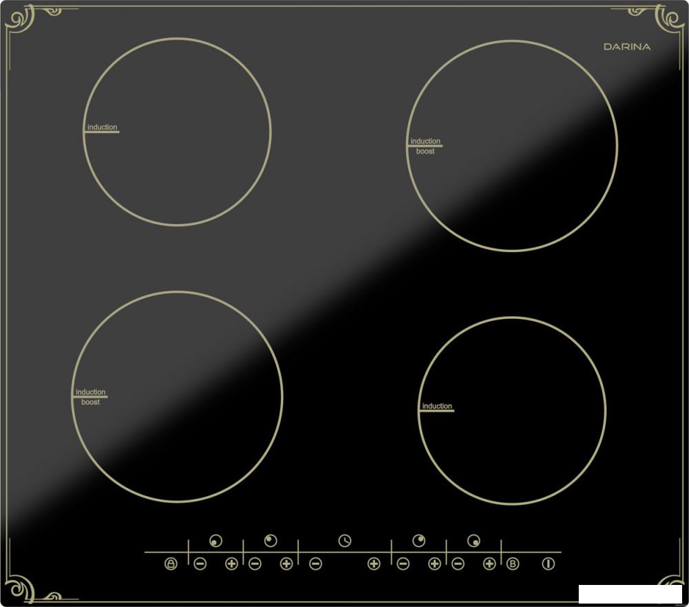Screen dimensions: 689x607
Task: Increase power for the front-right zone
Action: [489, 564]
